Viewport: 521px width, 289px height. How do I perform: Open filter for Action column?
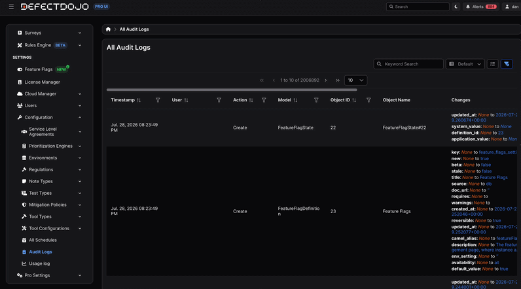click(264, 100)
